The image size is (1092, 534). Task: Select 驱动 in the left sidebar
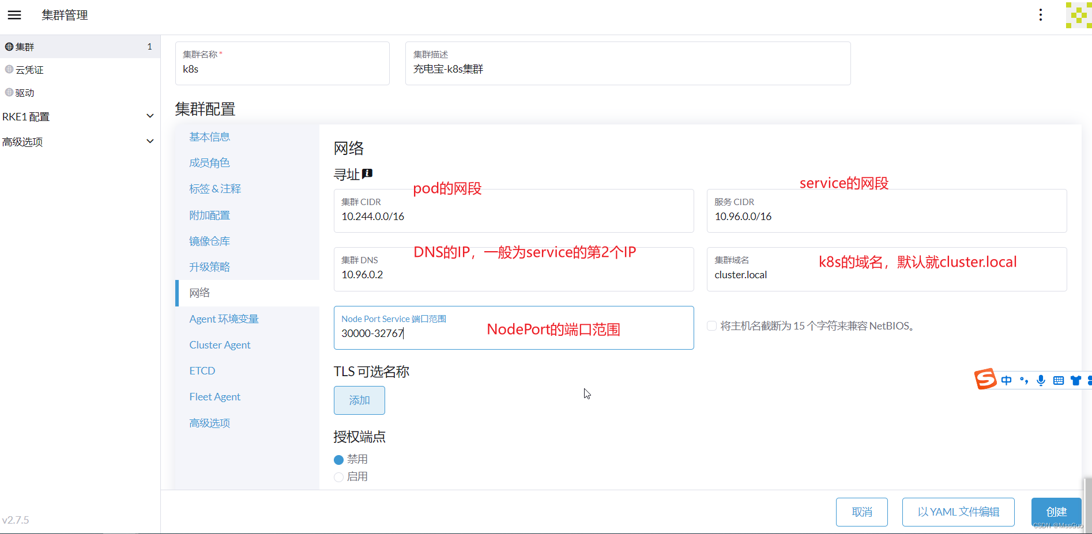coord(80,93)
